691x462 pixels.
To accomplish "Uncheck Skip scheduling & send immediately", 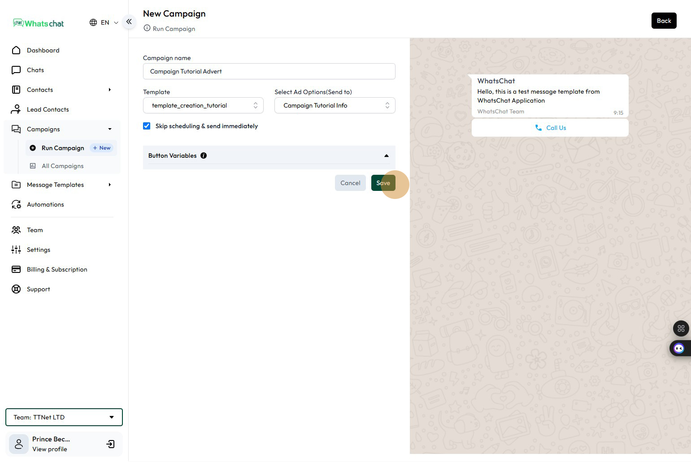I will coord(147,126).
